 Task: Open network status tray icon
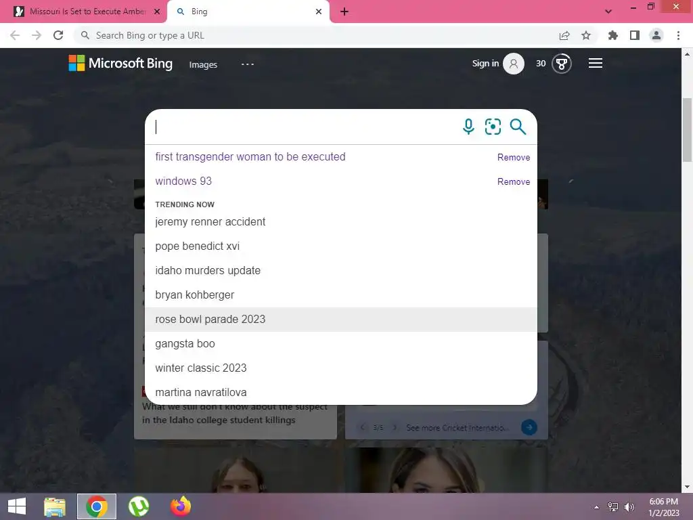[613, 506]
